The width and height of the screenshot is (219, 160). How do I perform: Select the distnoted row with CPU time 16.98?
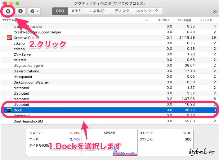click(x=109, y=105)
